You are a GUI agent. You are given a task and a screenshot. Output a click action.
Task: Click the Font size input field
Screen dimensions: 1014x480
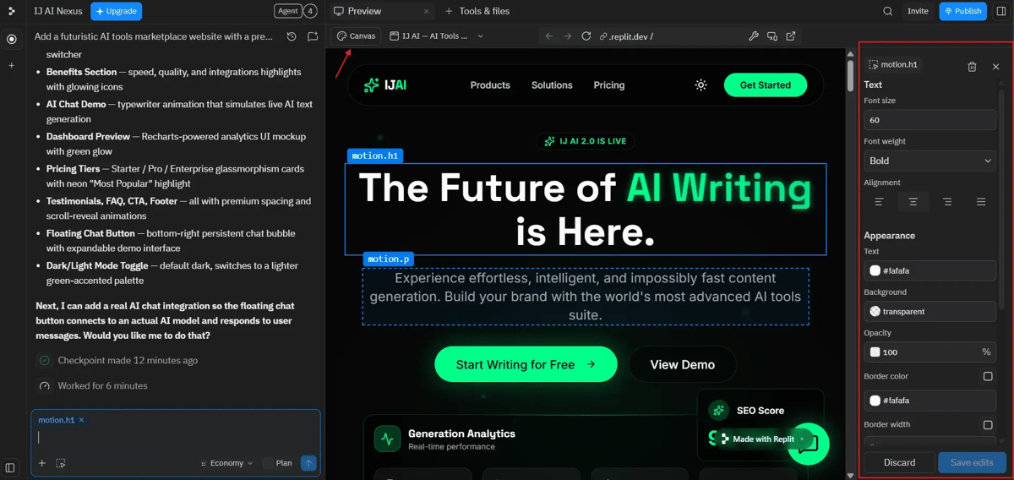929,120
